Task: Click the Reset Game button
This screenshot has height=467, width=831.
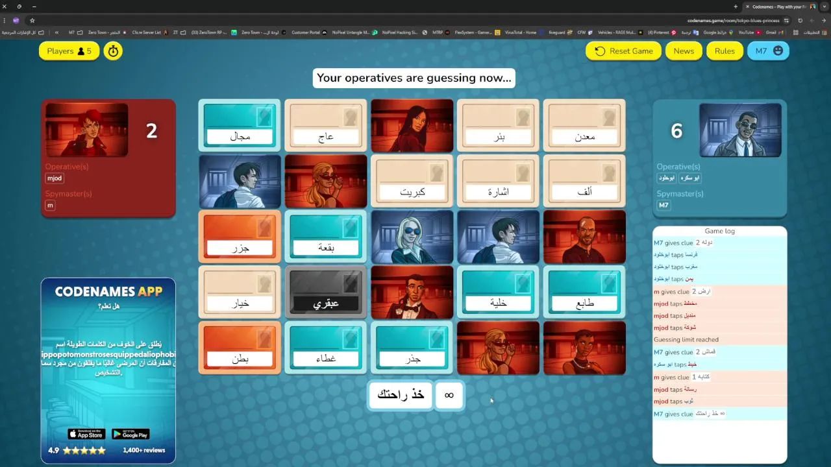Action: [624, 51]
